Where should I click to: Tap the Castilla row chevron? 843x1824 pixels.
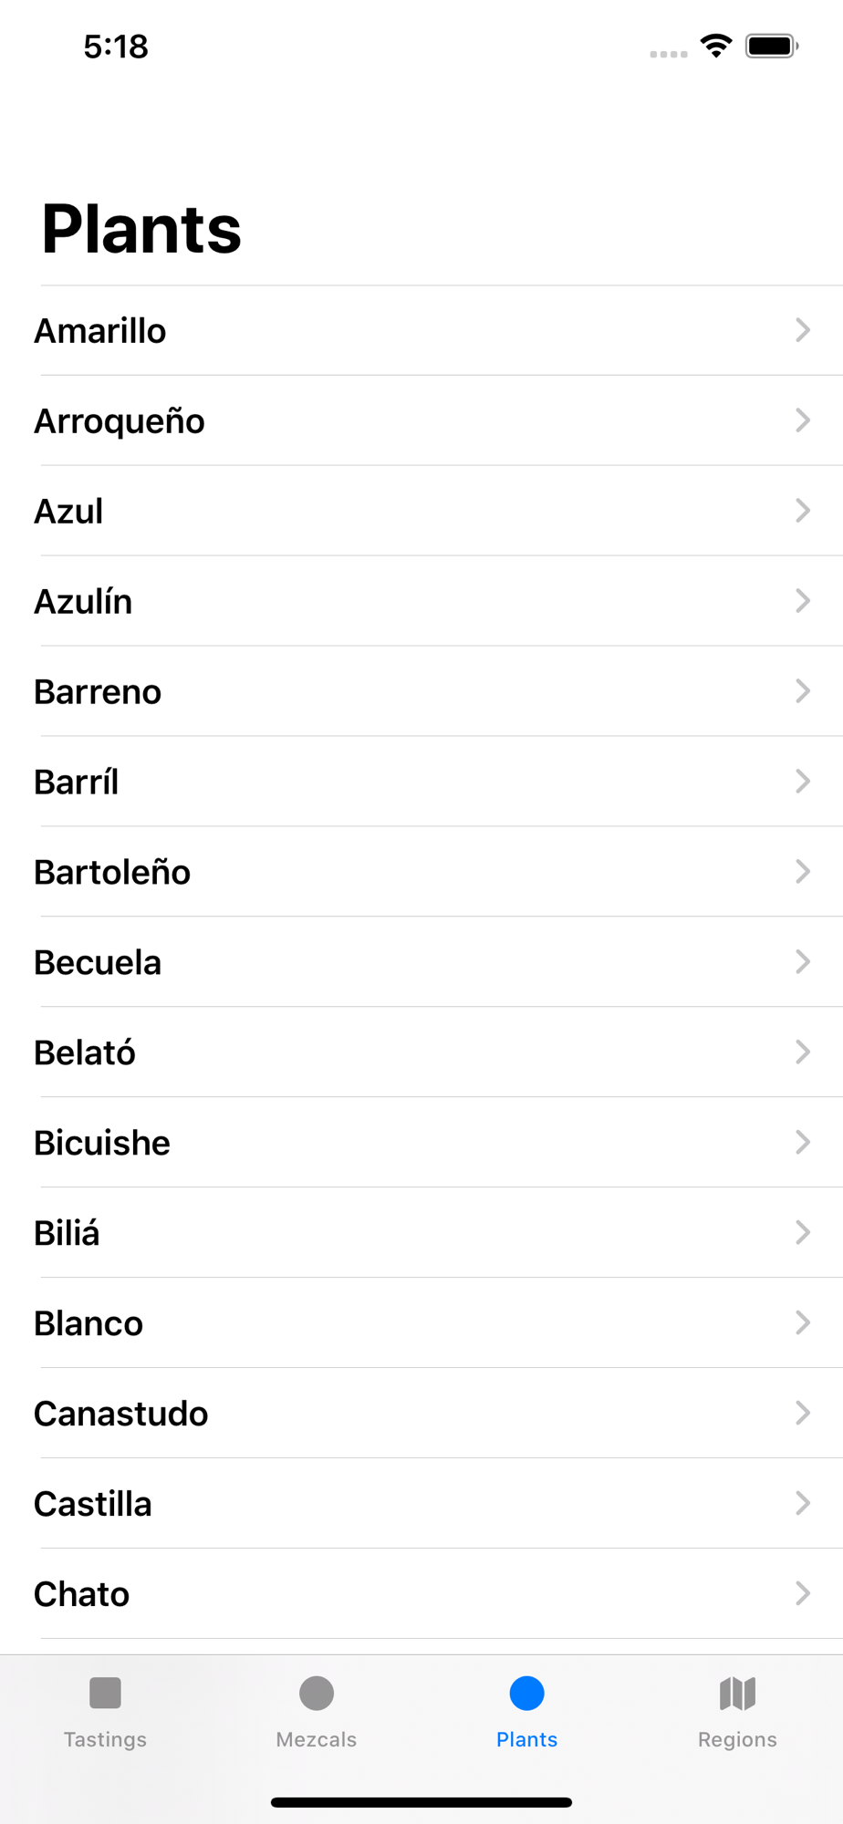click(803, 1503)
